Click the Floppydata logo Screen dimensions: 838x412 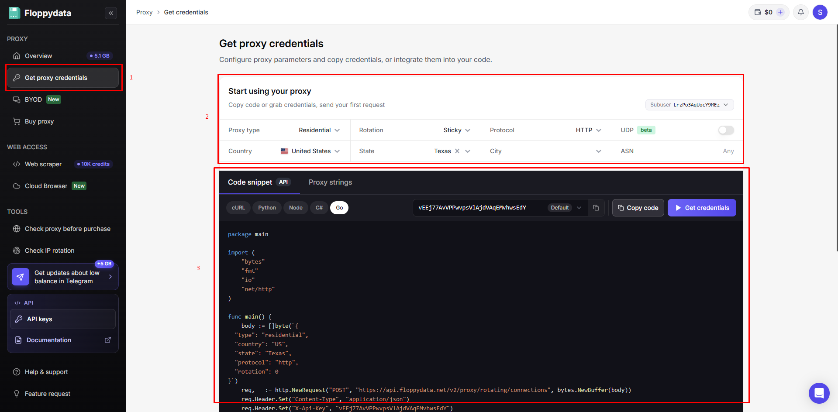pos(40,13)
